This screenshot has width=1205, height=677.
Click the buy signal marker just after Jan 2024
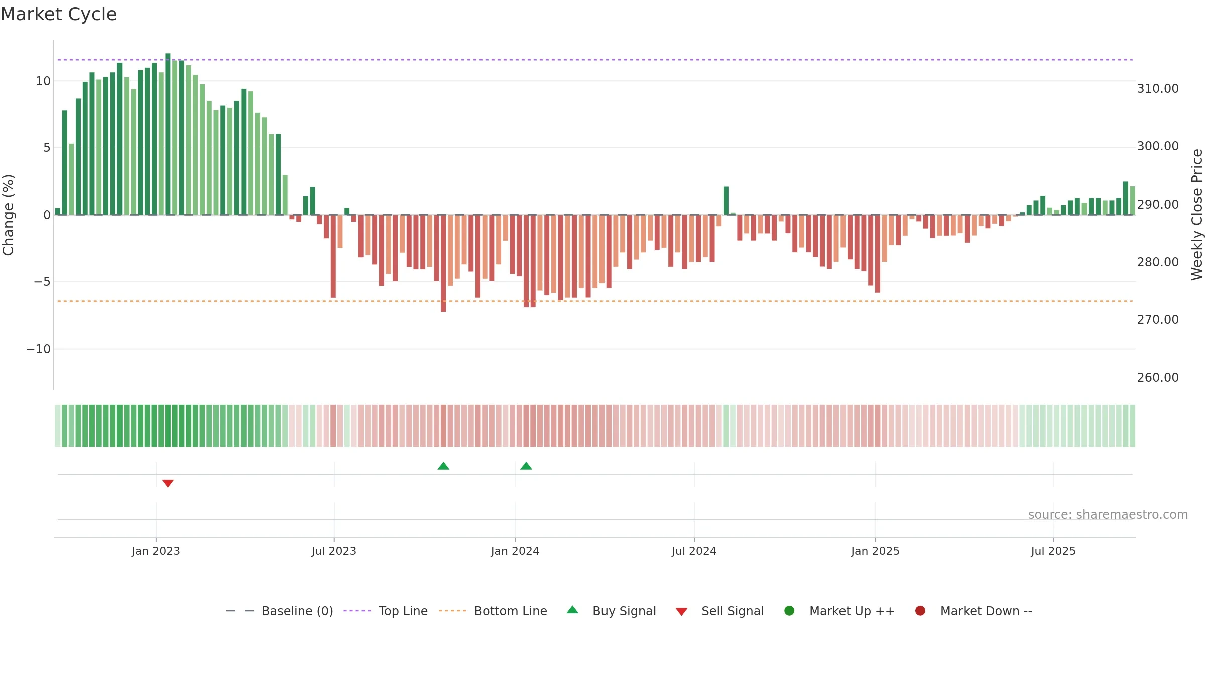click(x=526, y=466)
